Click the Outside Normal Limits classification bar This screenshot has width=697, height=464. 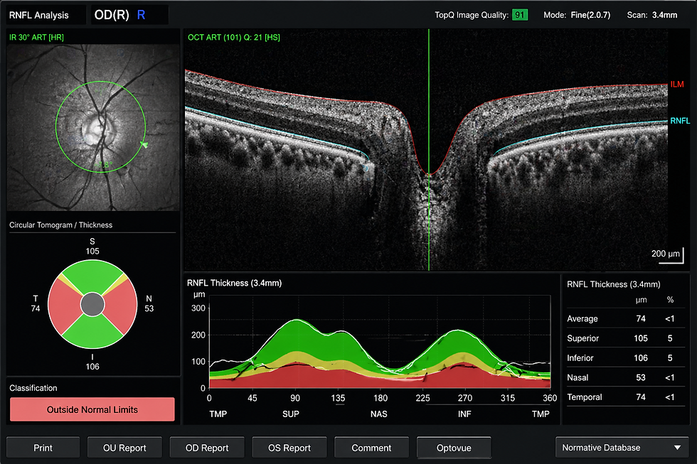click(x=92, y=409)
